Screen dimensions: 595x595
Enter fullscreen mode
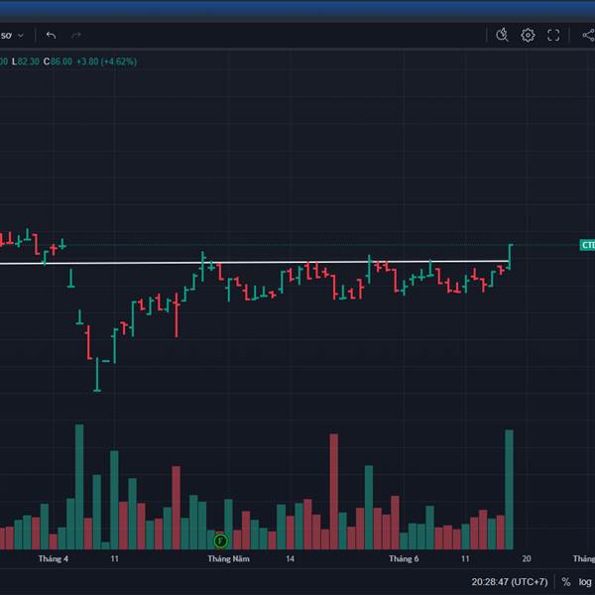pos(553,36)
